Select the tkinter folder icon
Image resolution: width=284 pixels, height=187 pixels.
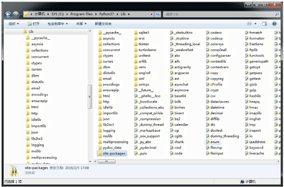[136, 44]
